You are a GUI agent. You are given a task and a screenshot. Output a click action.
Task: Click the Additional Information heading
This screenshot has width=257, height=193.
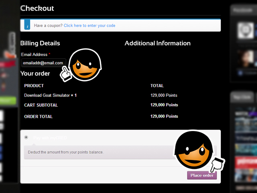click(x=157, y=43)
